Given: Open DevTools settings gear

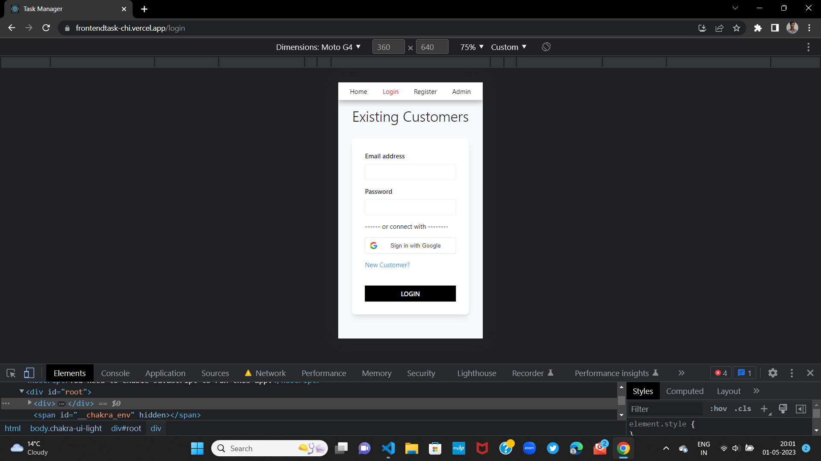Looking at the screenshot, I should pyautogui.click(x=772, y=373).
